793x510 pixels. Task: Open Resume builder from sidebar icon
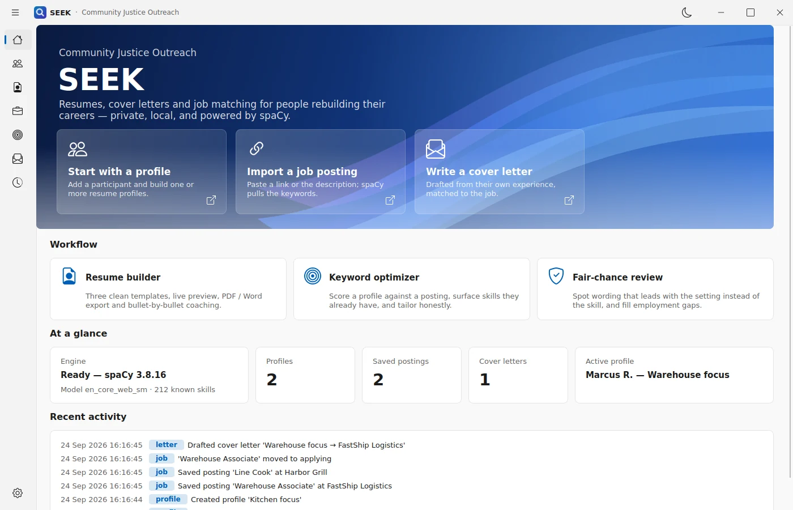click(18, 87)
